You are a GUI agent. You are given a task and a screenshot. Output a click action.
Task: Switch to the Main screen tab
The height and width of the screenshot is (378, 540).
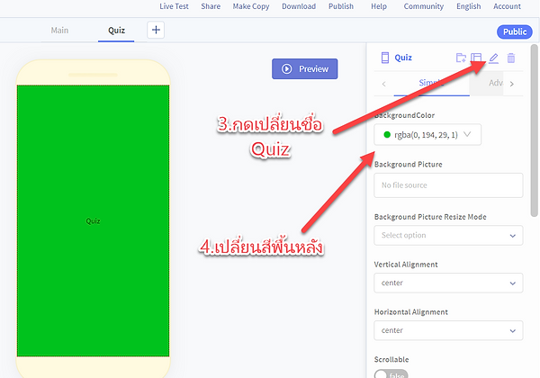[x=59, y=31]
